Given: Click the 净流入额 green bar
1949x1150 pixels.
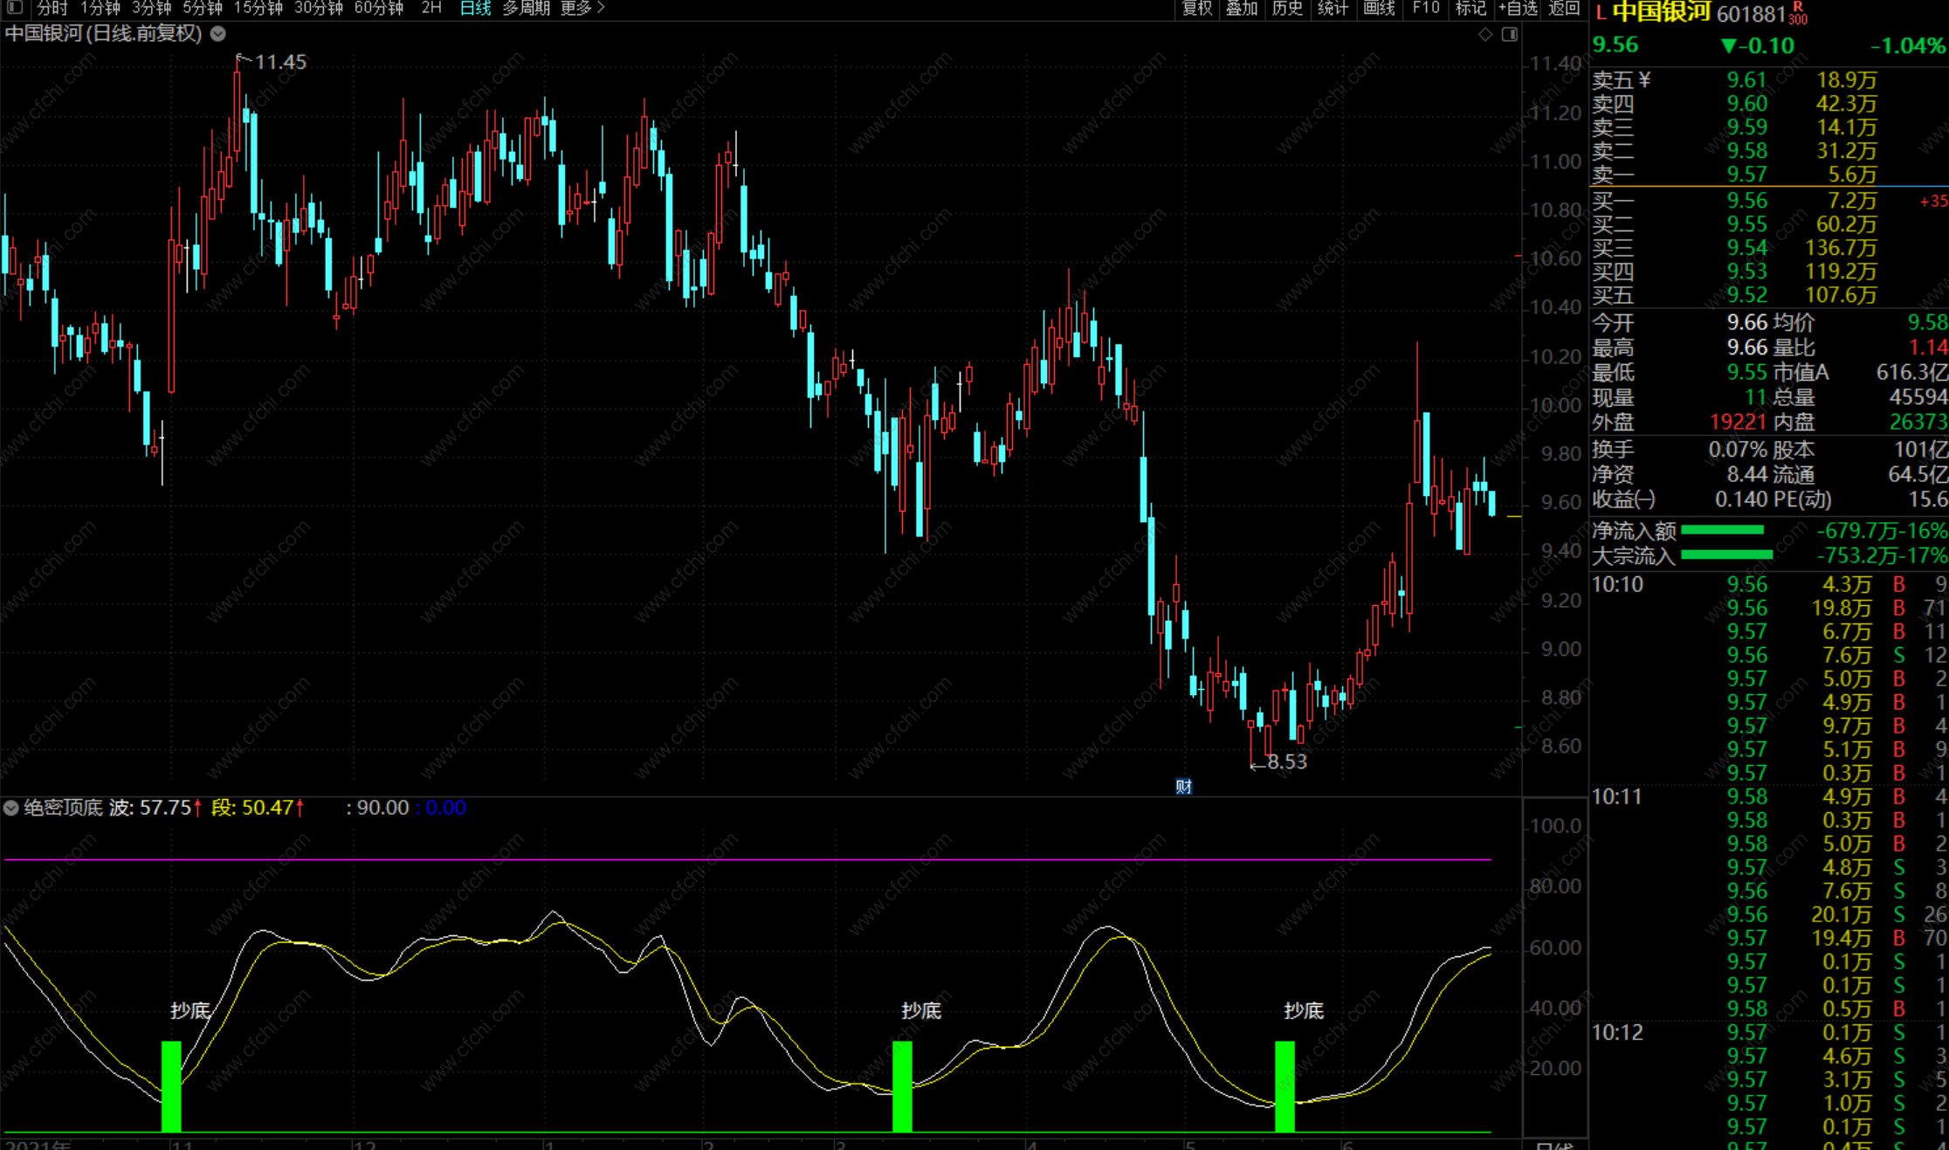Looking at the screenshot, I should (1722, 530).
